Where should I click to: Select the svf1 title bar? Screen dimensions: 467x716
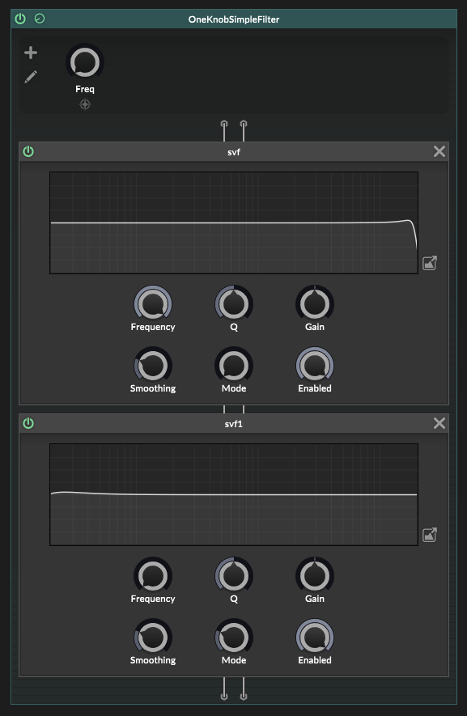point(233,424)
